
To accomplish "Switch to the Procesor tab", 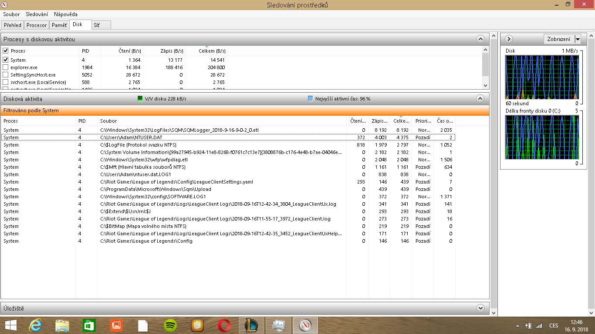I will pyautogui.click(x=37, y=25).
